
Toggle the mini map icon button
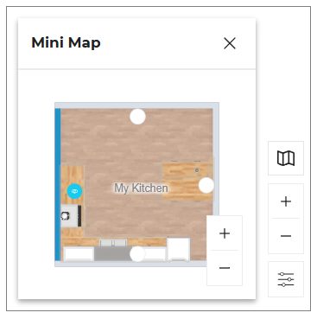pyautogui.click(x=286, y=158)
